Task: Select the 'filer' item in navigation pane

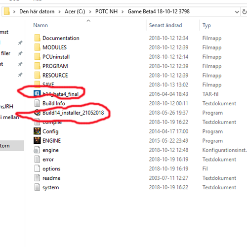Action: pos(5,53)
